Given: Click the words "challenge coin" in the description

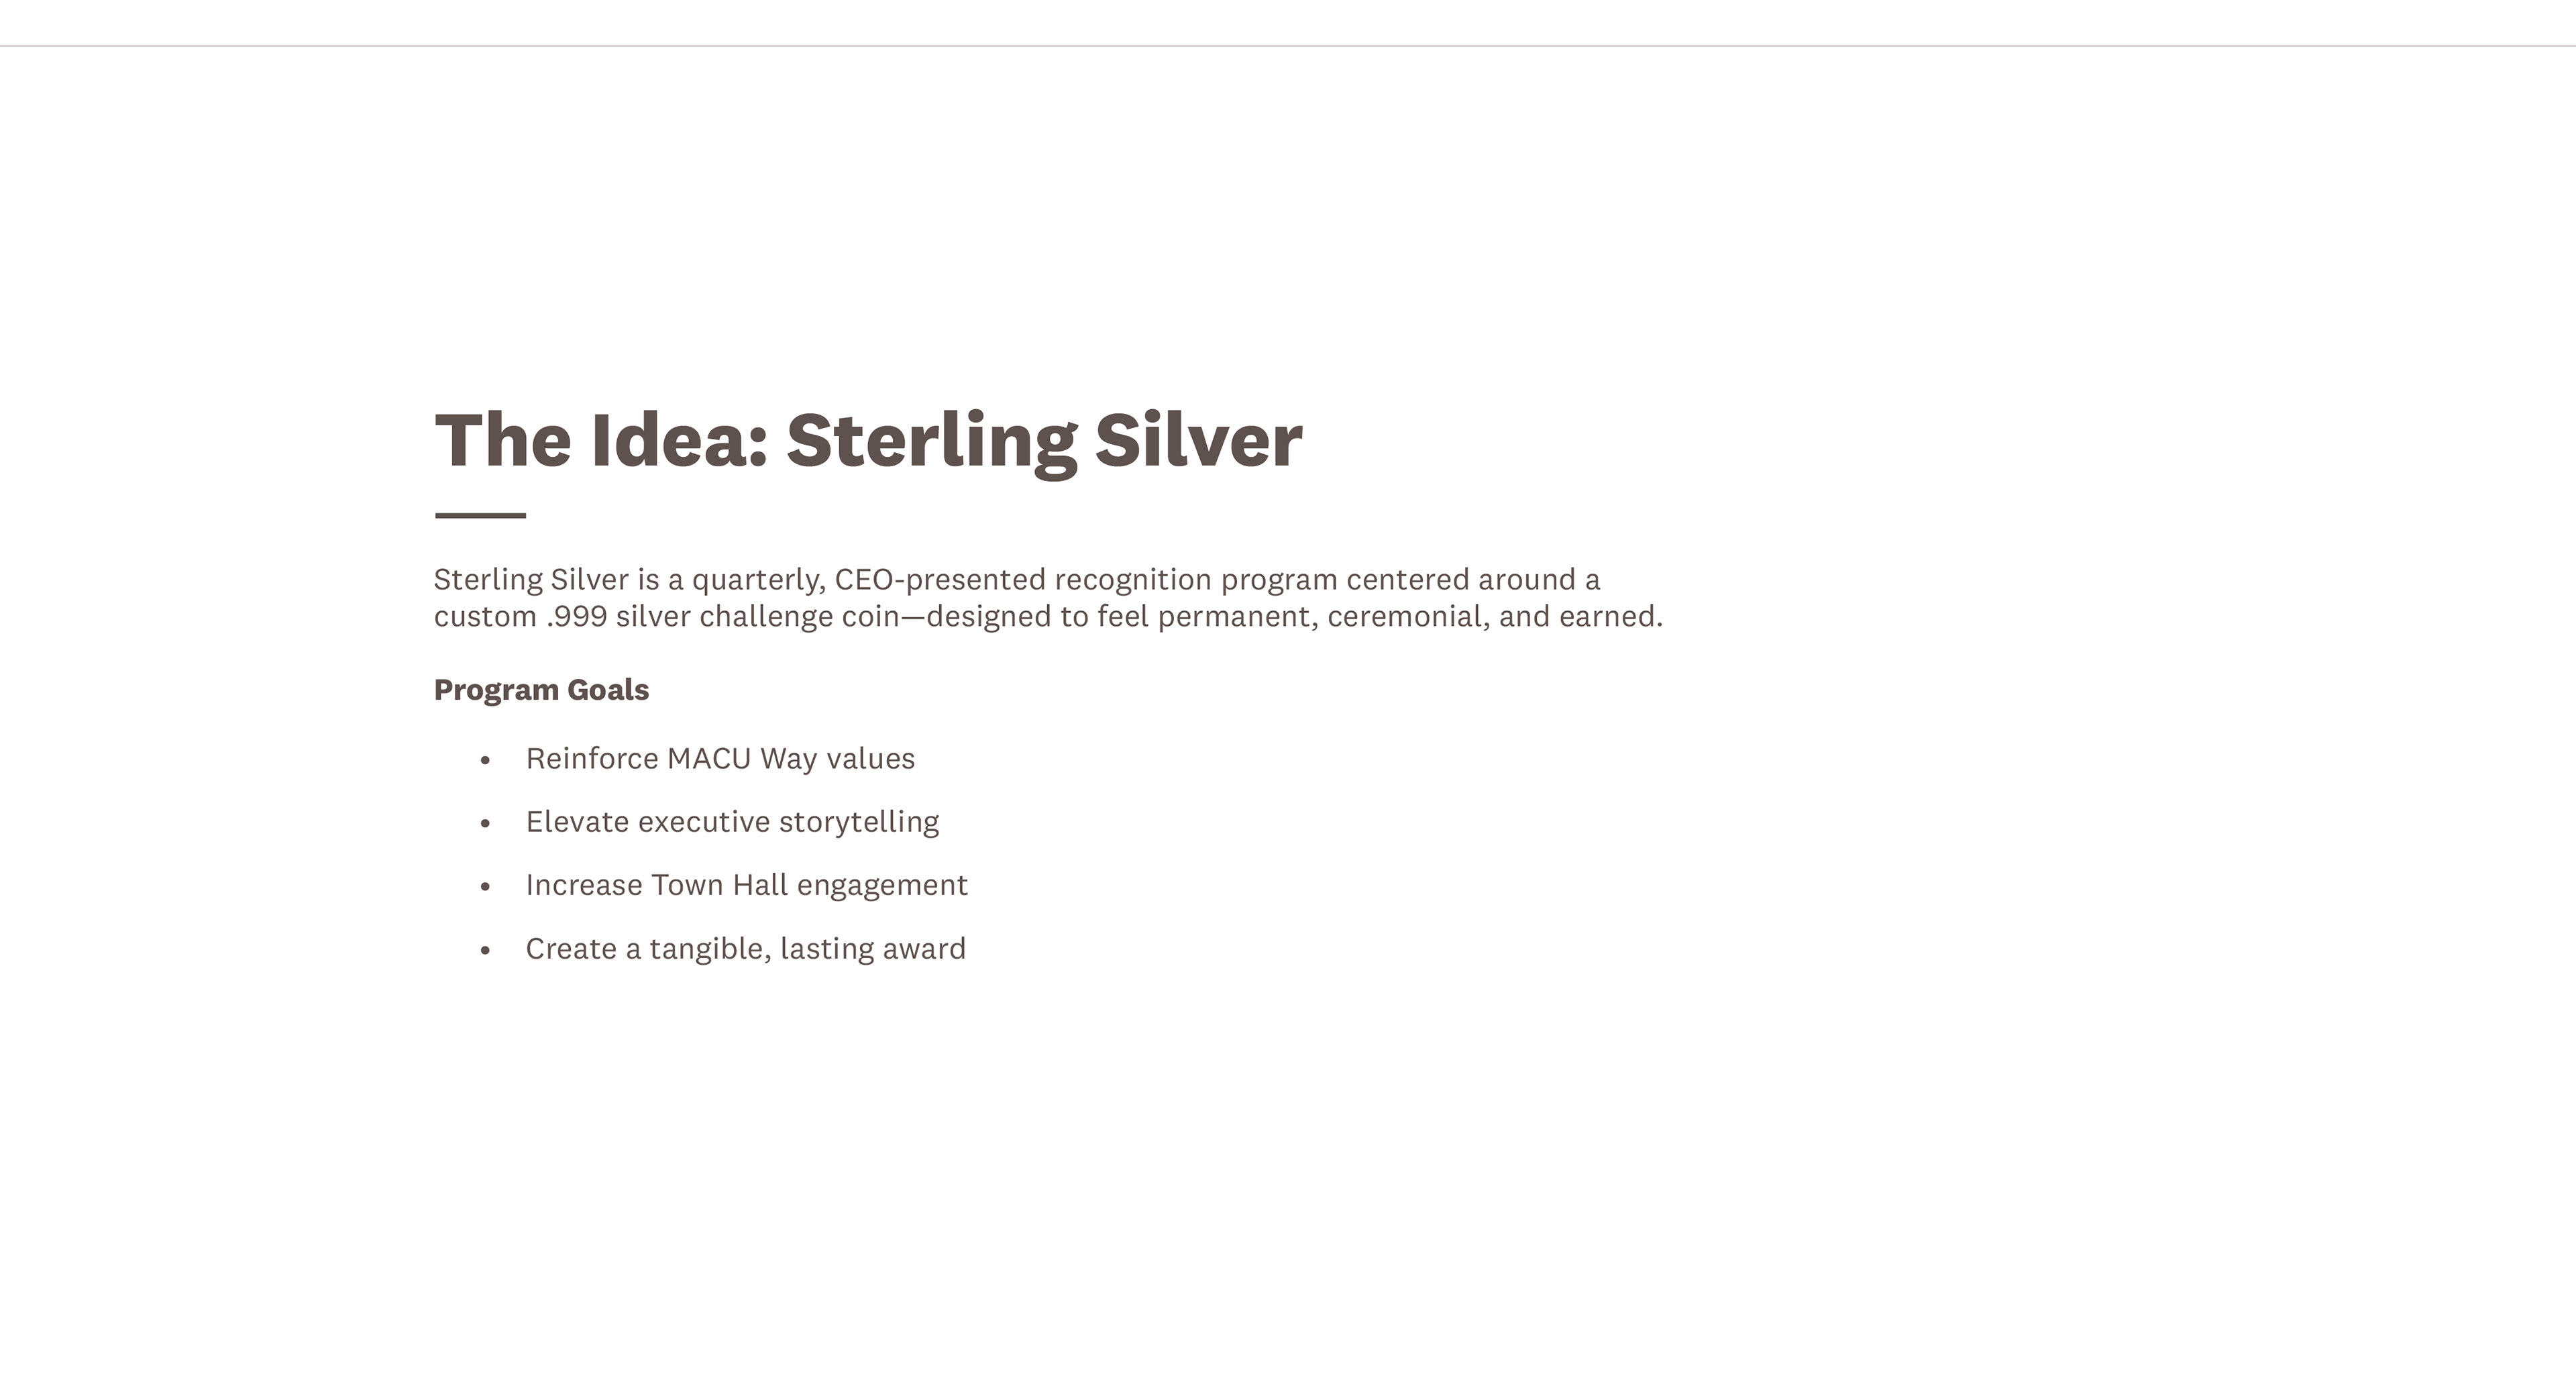Looking at the screenshot, I should point(799,617).
